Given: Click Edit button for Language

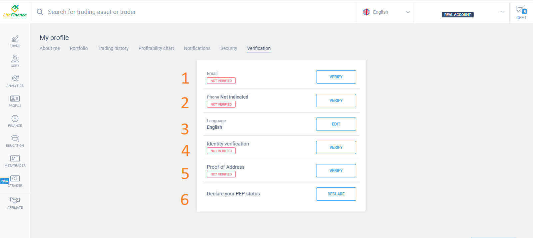Looking at the screenshot, I should pos(336,124).
